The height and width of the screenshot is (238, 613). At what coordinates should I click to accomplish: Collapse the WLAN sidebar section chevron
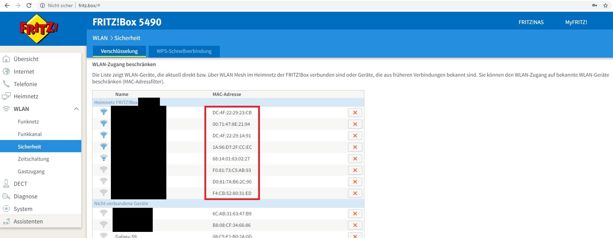tap(76, 109)
